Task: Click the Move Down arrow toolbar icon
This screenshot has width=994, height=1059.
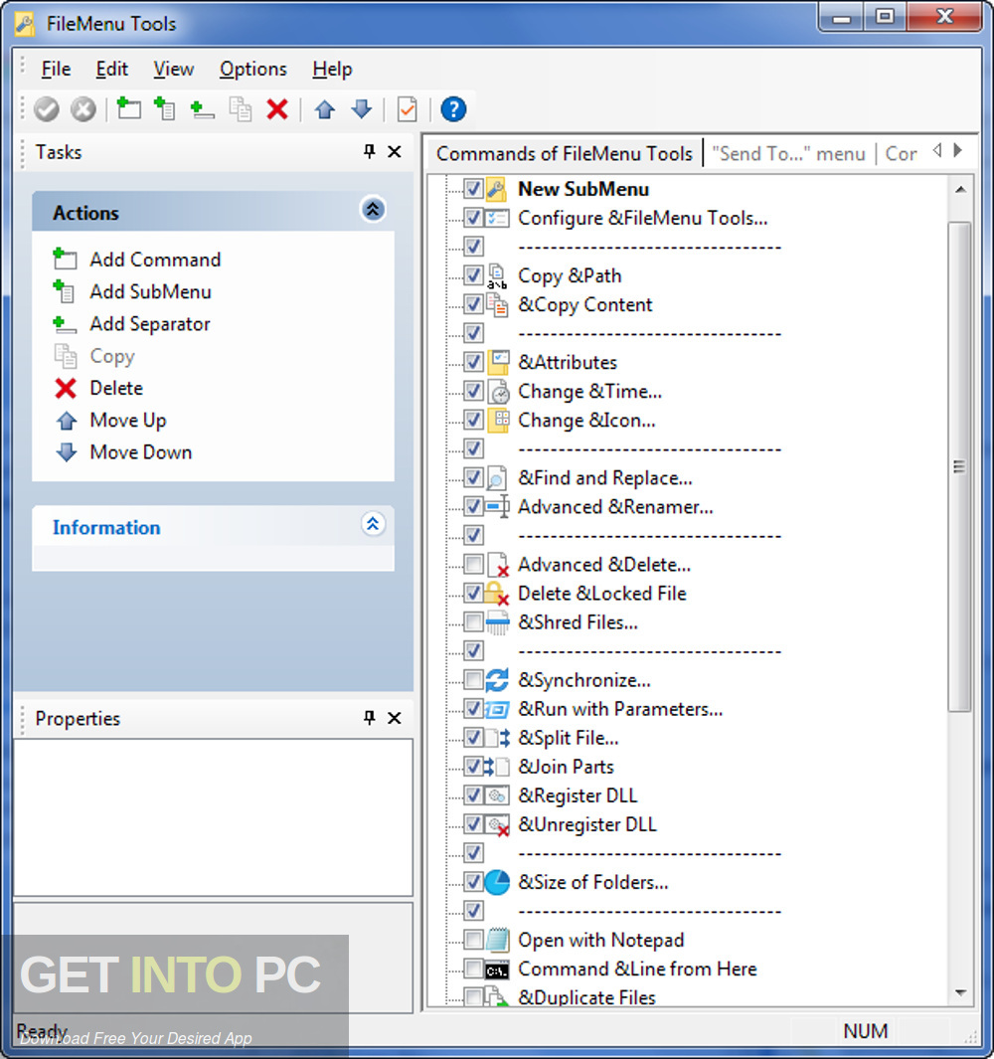Action: (362, 109)
